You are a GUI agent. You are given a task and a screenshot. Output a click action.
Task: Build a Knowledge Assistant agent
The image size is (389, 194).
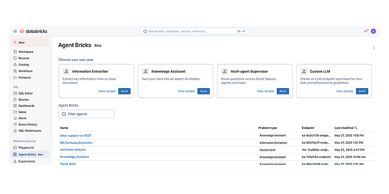click(x=204, y=91)
